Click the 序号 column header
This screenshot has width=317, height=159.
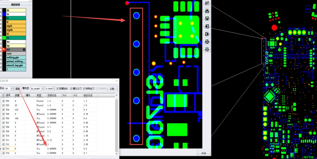(8, 95)
